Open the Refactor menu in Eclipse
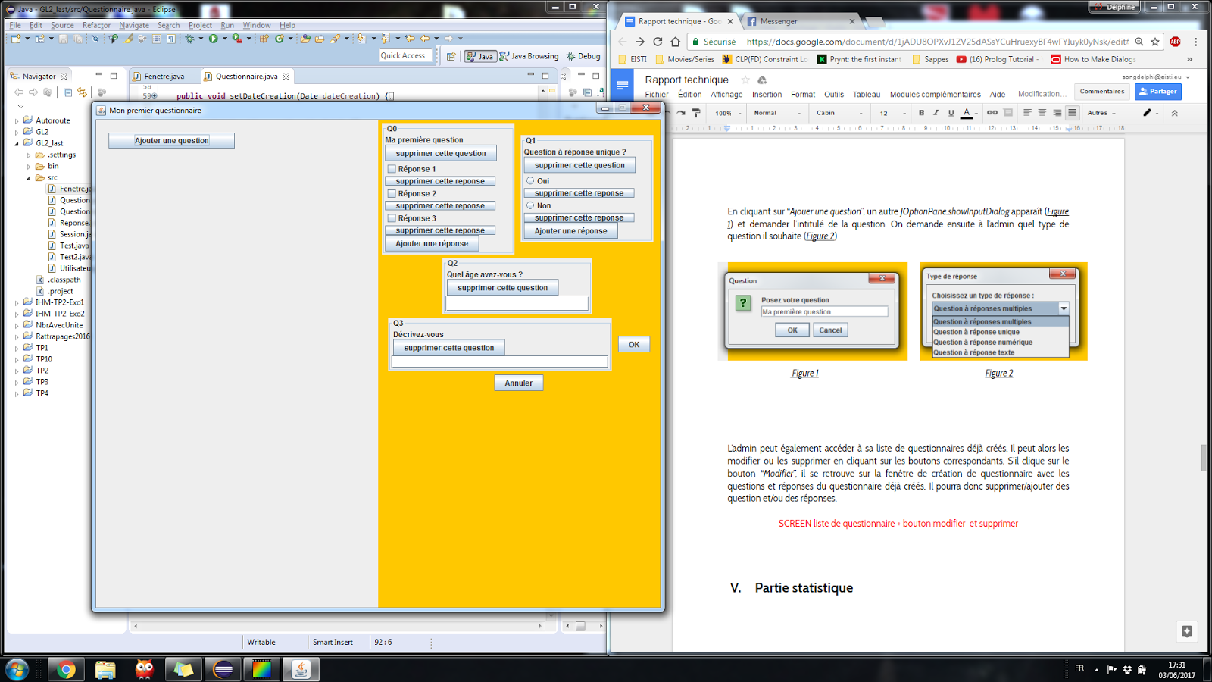This screenshot has width=1212, height=682. 96,25
